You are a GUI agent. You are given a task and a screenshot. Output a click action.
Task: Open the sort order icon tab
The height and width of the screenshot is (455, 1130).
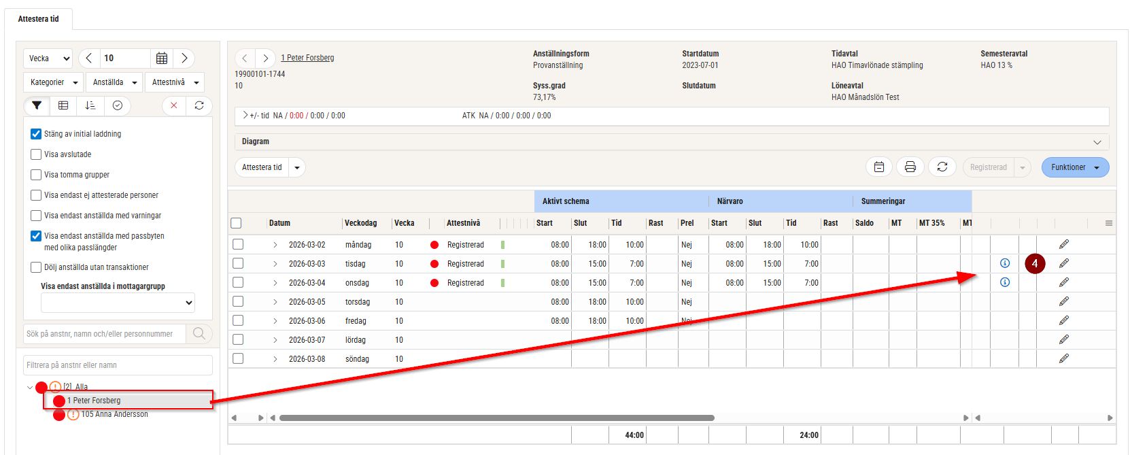click(x=90, y=105)
